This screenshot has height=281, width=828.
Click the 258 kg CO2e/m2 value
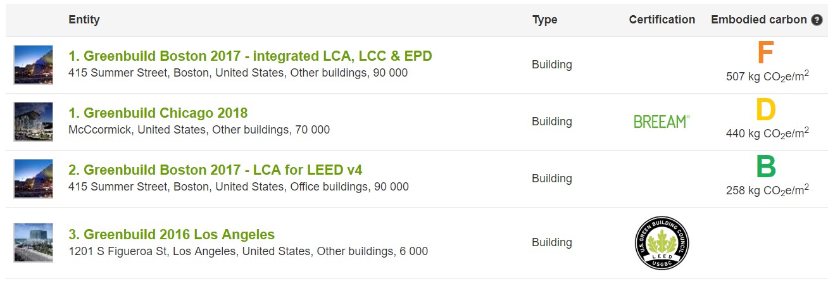[x=767, y=190]
